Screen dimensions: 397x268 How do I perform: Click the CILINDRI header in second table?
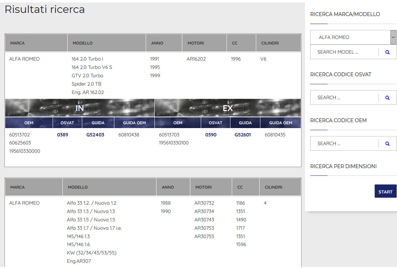(274, 187)
